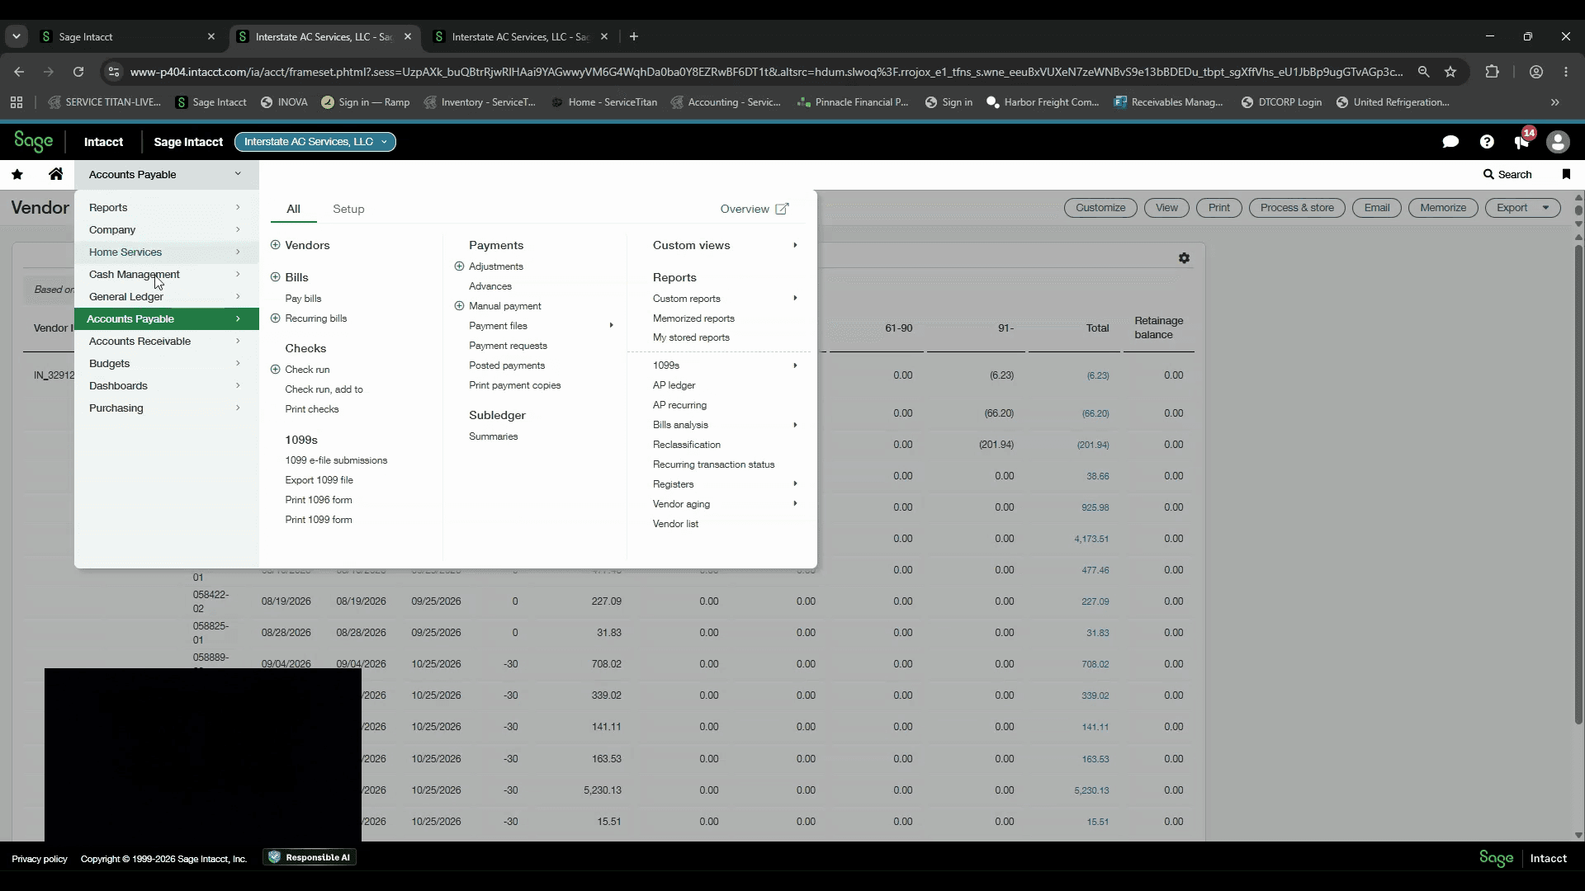Open the Cash Management menu
Viewport: 1585px width, 891px height.
(x=167, y=275)
